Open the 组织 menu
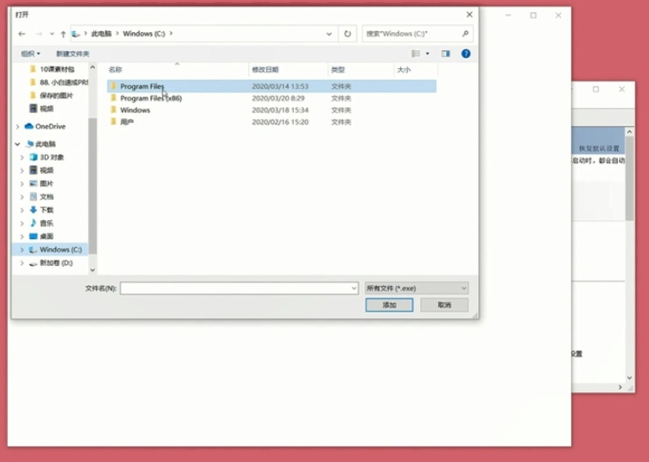649x462 pixels. click(x=30, y=54)
